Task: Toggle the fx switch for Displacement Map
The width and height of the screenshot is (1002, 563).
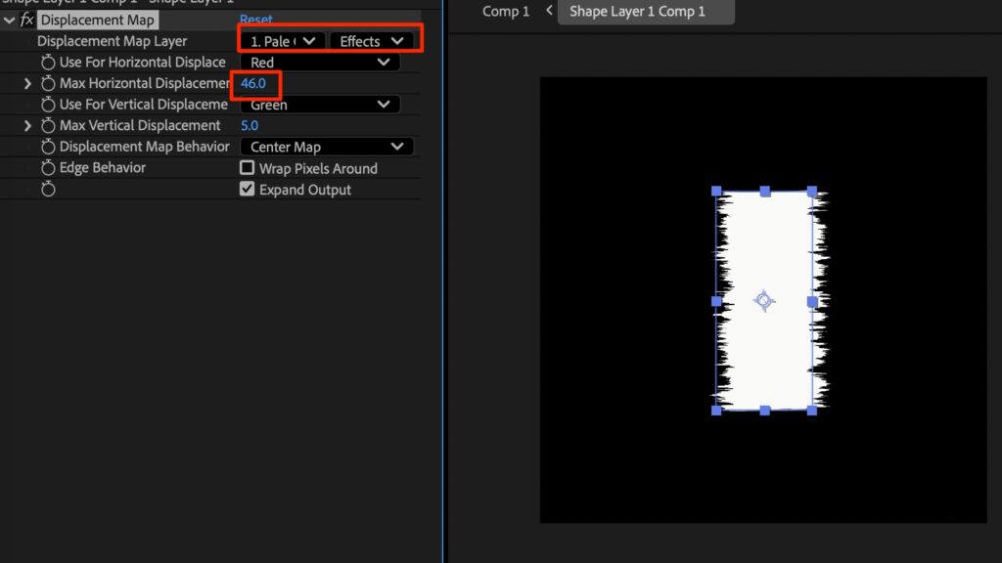Action: pyautogui.click(x=26, y=21)
